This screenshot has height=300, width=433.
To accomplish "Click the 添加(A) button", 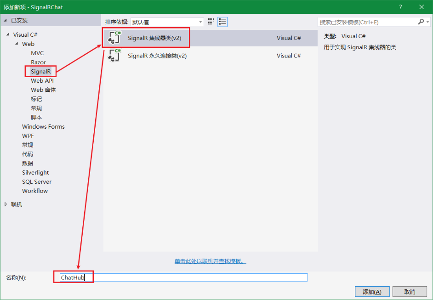I will tap(372, 292).
